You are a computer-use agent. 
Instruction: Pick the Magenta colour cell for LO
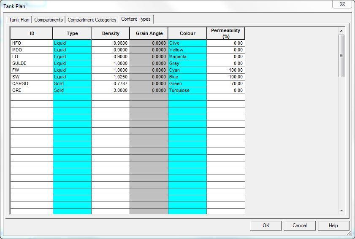pos(187,56)
